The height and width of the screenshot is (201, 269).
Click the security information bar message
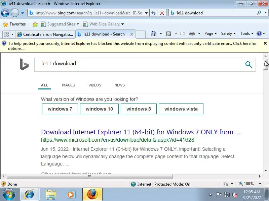tap(132, 46)
